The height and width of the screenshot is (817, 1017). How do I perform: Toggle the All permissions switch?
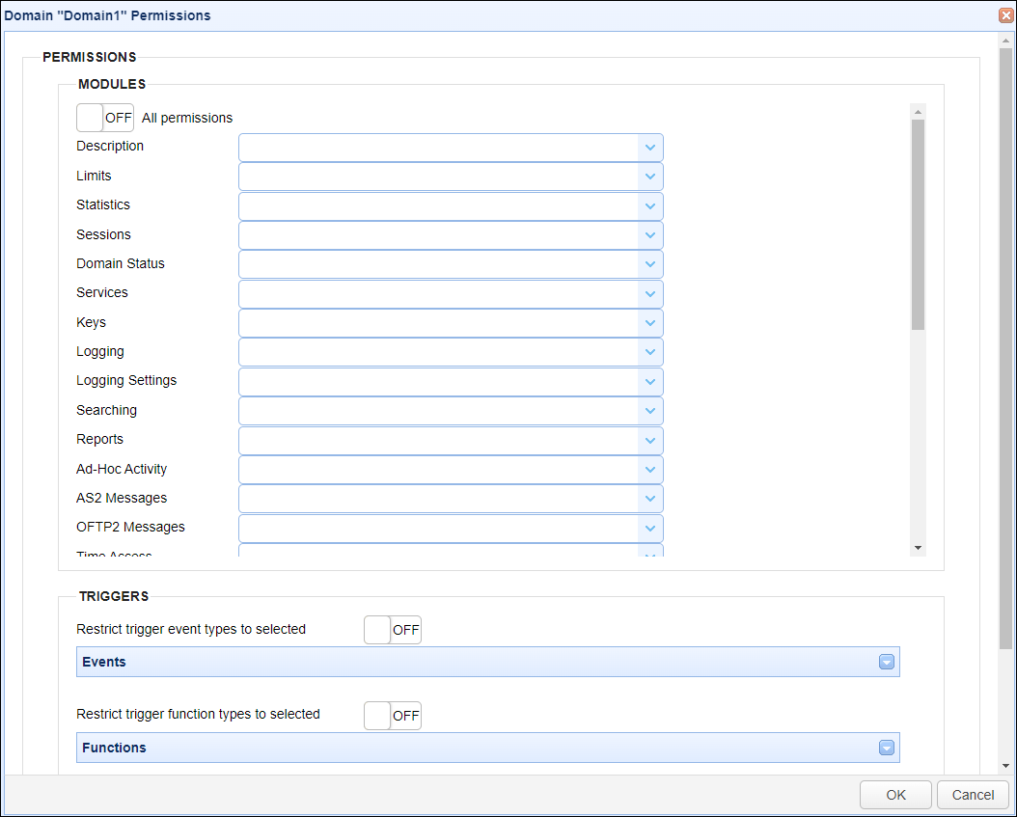pos(105,118)
